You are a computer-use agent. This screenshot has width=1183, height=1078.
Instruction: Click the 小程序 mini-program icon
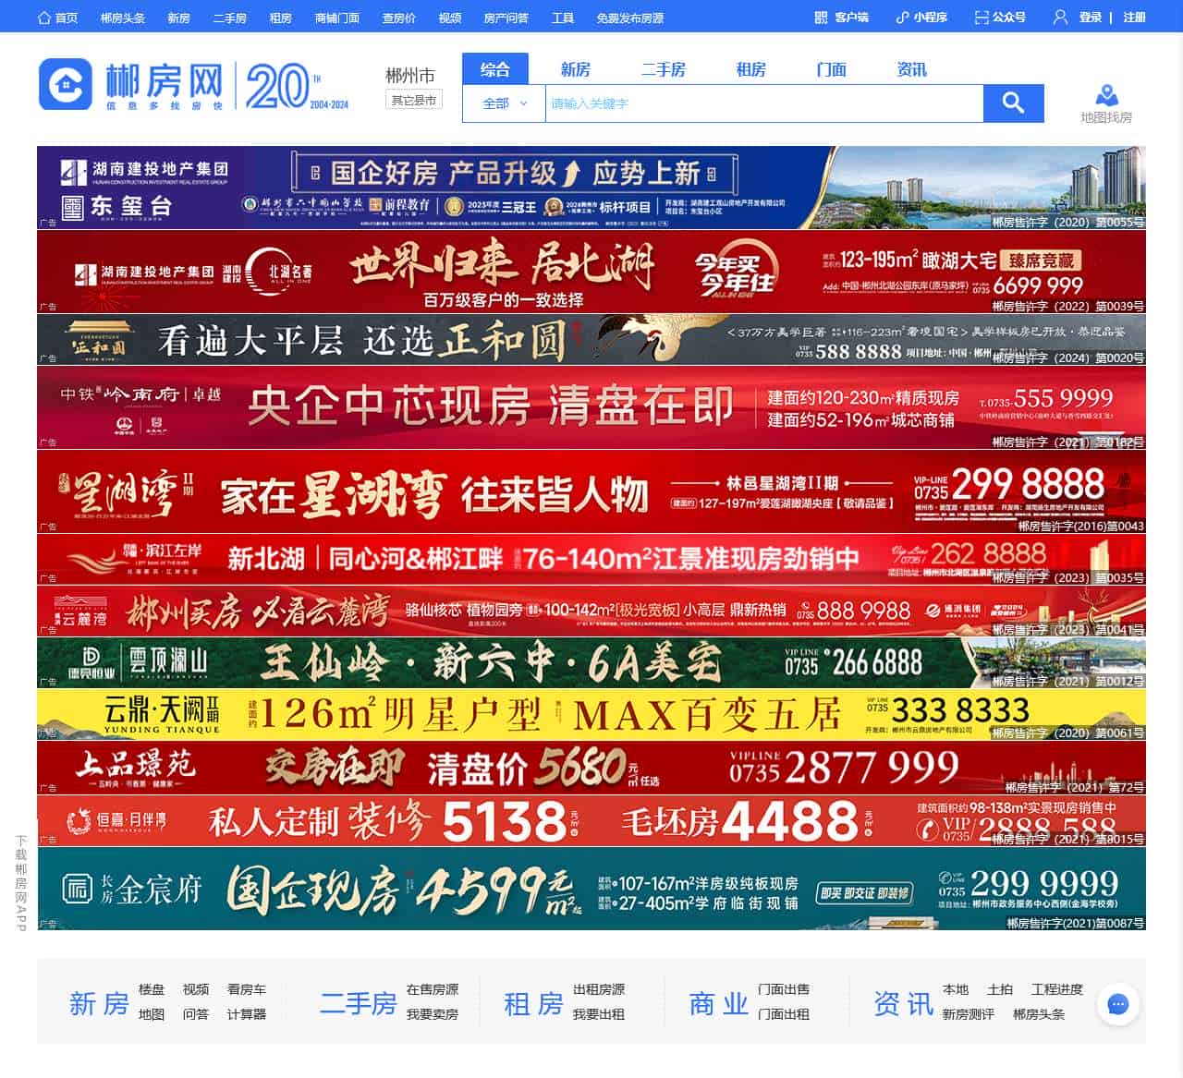tap(901, 17)
